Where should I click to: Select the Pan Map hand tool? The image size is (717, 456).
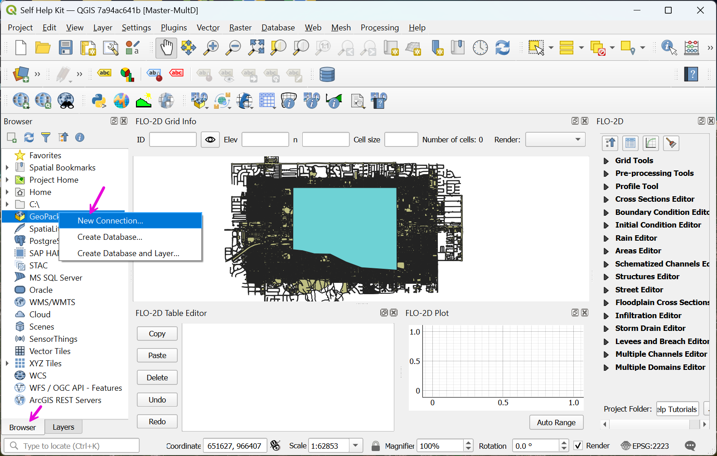(x=166, y=48)
